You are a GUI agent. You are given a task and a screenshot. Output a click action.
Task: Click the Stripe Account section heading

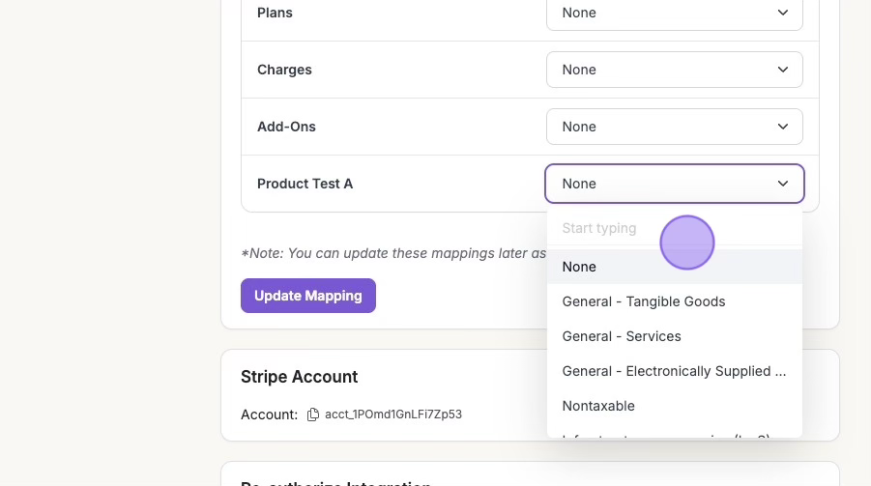pyautogui.click(x=299, y=377)
